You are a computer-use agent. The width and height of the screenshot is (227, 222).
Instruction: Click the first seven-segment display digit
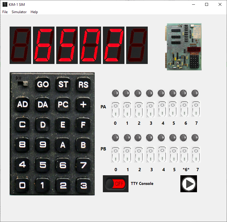pyautogui.click(x=20, y=45)
